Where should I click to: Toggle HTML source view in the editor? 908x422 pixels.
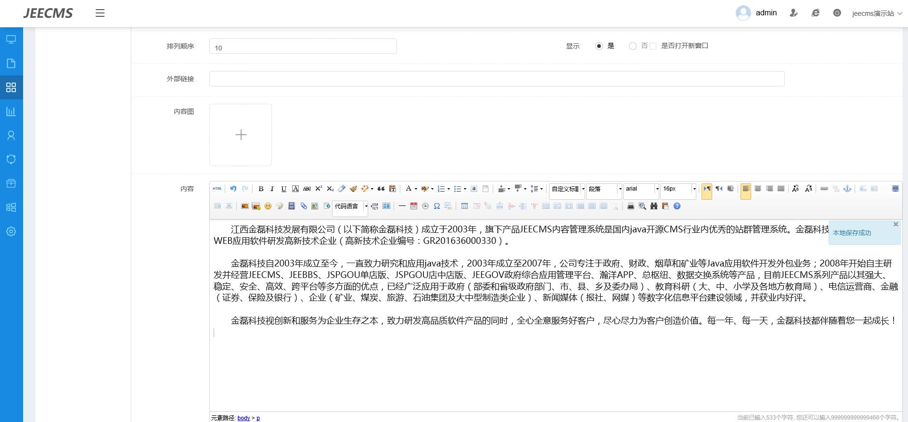tap(217, 189)
